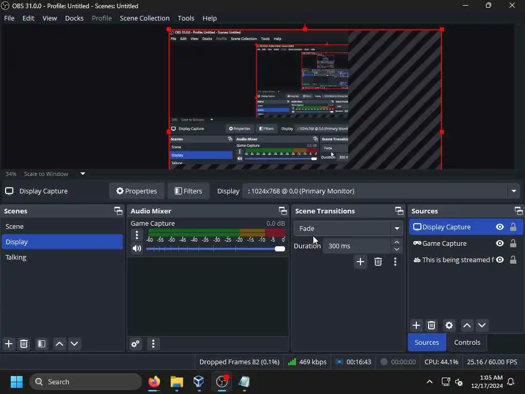Move source down in Sources list
525x394 pixels.
482,325
